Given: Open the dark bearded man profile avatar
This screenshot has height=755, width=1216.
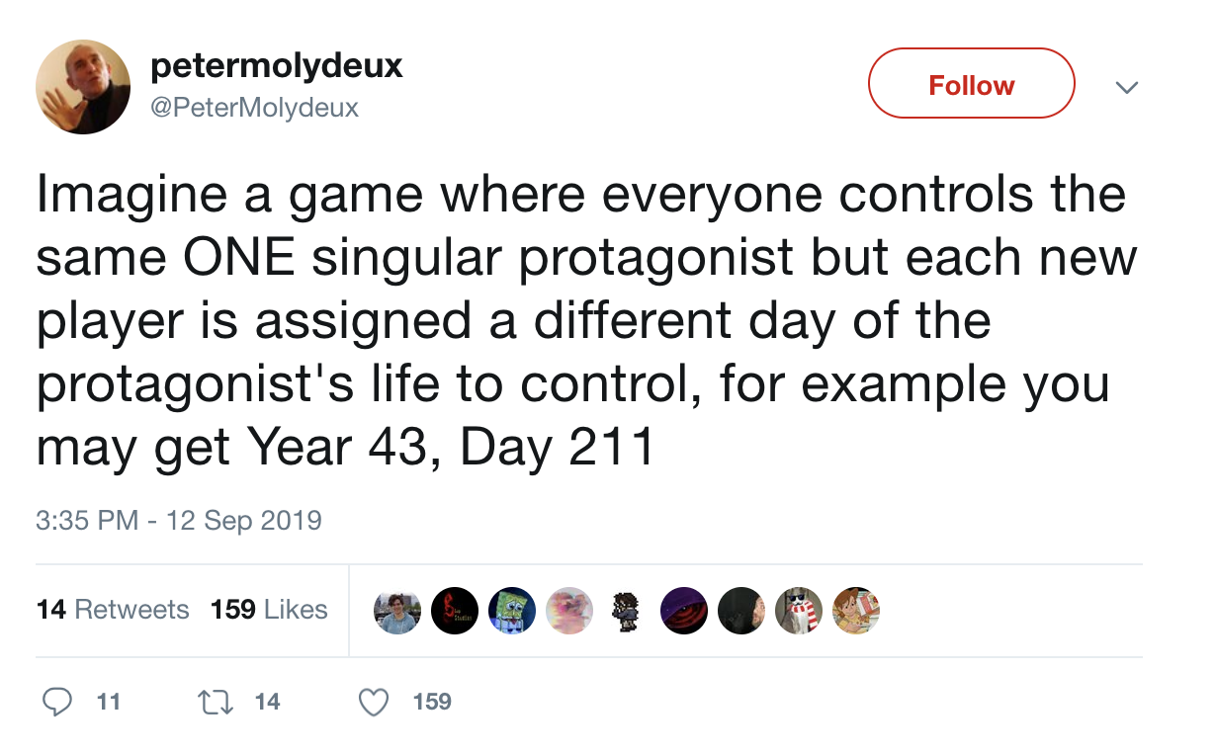Looking at the screenshot, I should [x=741, y=611].
